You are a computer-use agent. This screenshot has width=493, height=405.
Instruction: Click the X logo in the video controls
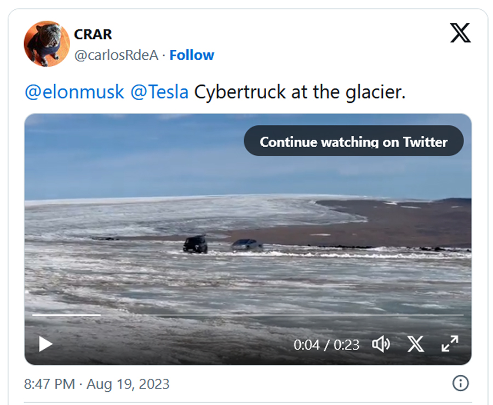point(416,344)
